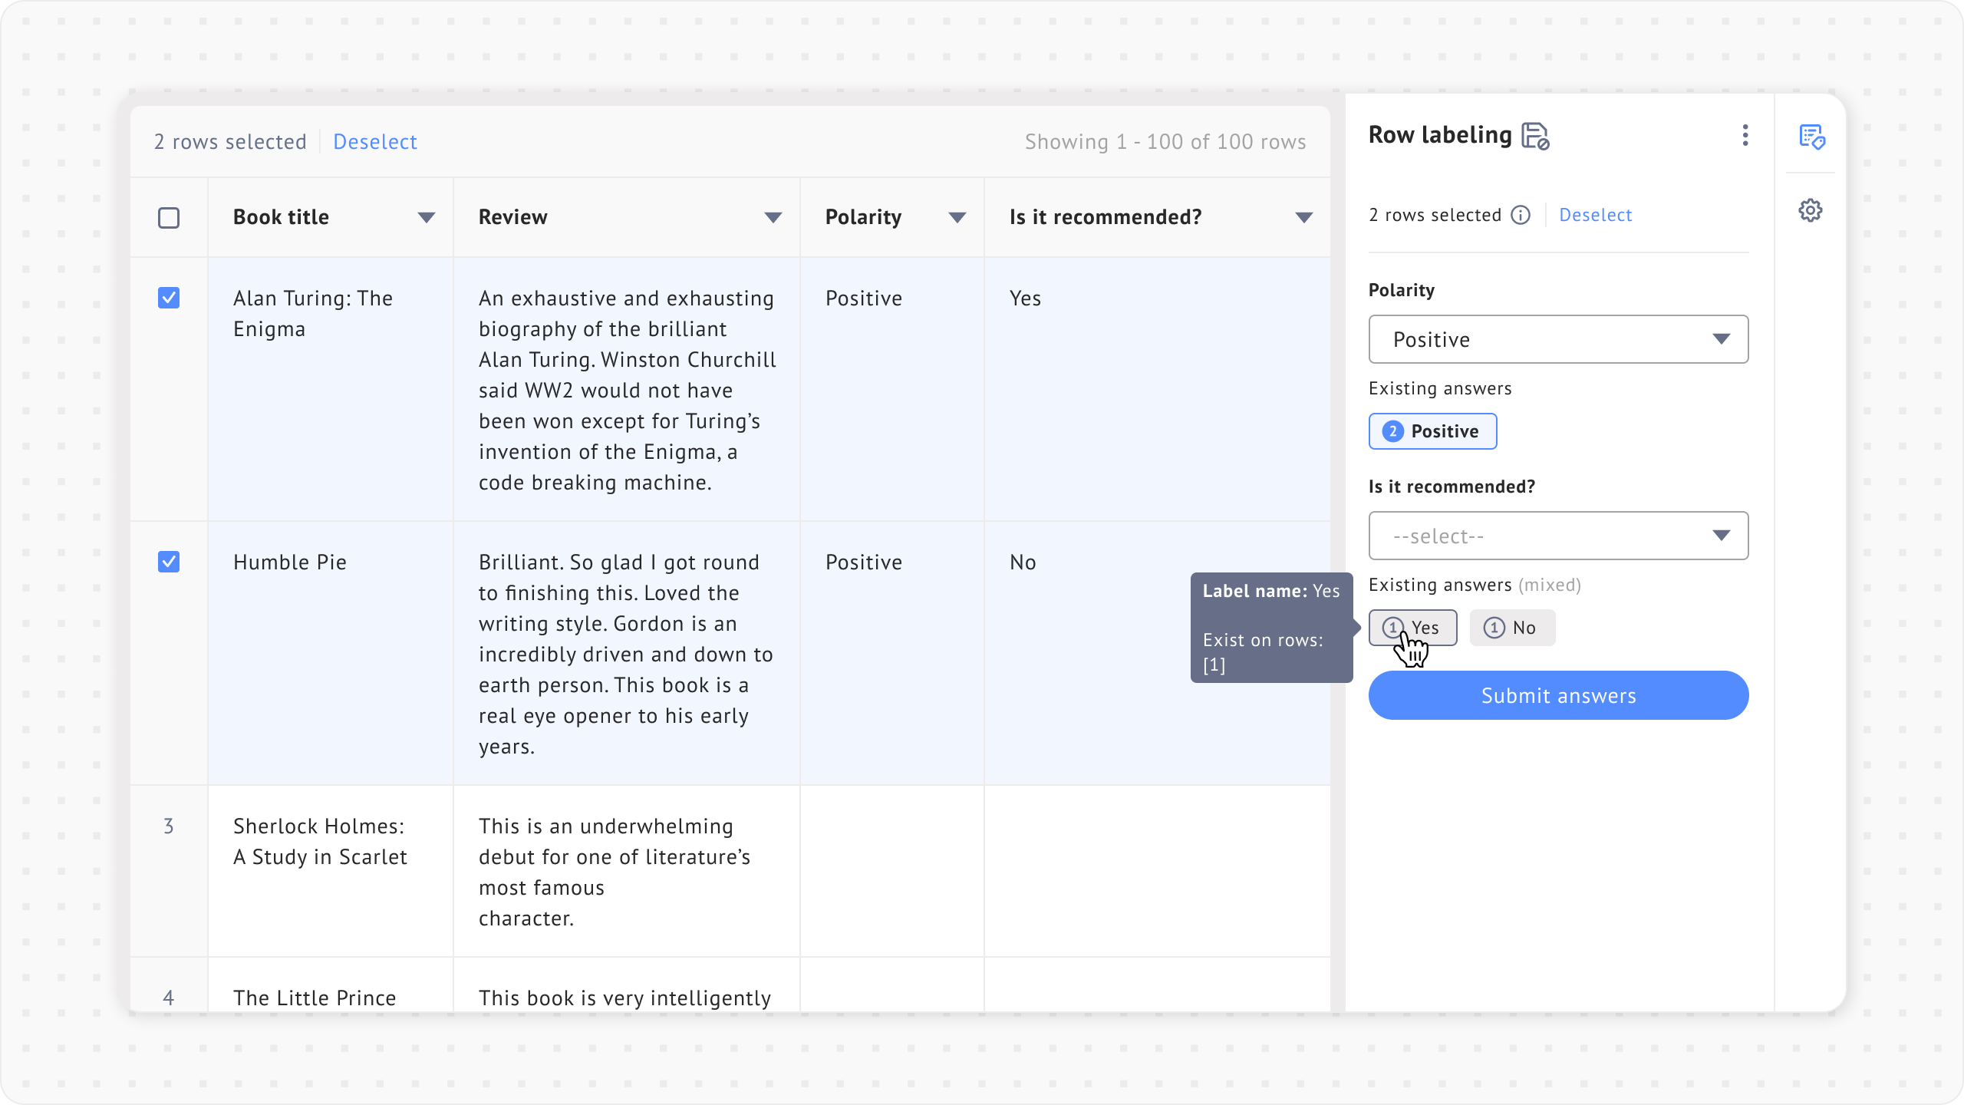1964x1105 pixels.
Task: Expand the Polarity column header dropdown
Action: (x=957, y=218)
